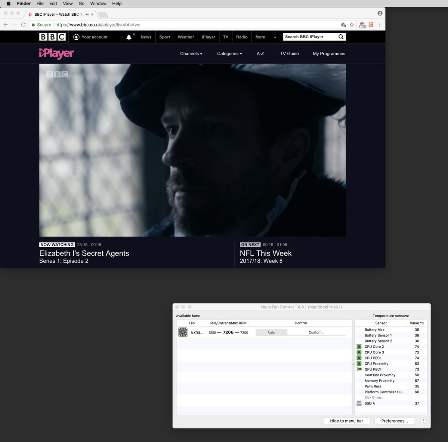Image resolution: width=448 pixels, height=442 pixels.
Task: Open Preferences... in Macs Fan Control
Action: [x=395, y=421]
